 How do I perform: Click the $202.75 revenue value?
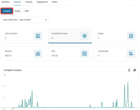(x=8, y=56)
